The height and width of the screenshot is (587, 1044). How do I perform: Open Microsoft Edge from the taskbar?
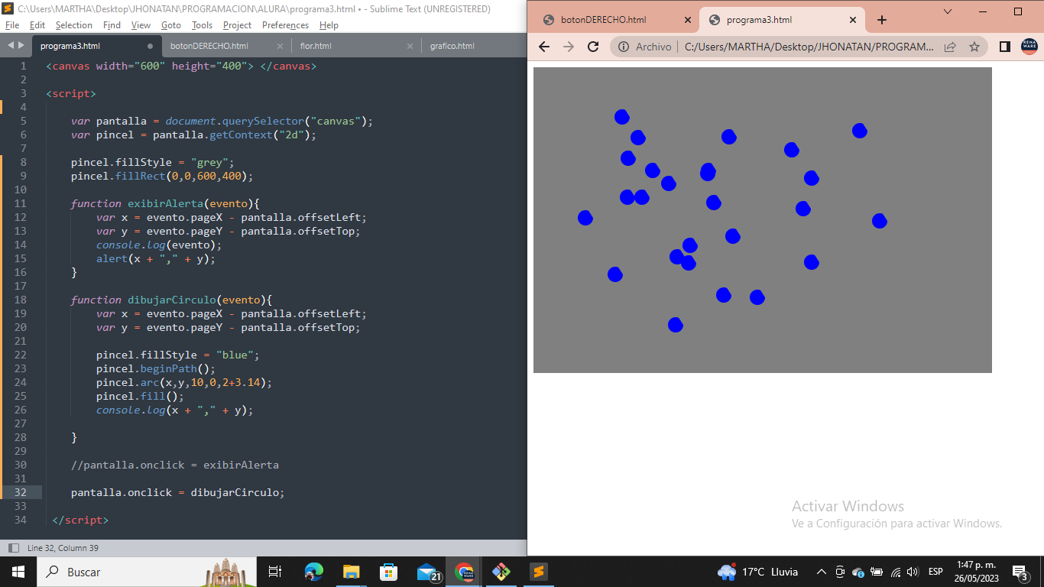pyautogui.click(x=313, y=572)
